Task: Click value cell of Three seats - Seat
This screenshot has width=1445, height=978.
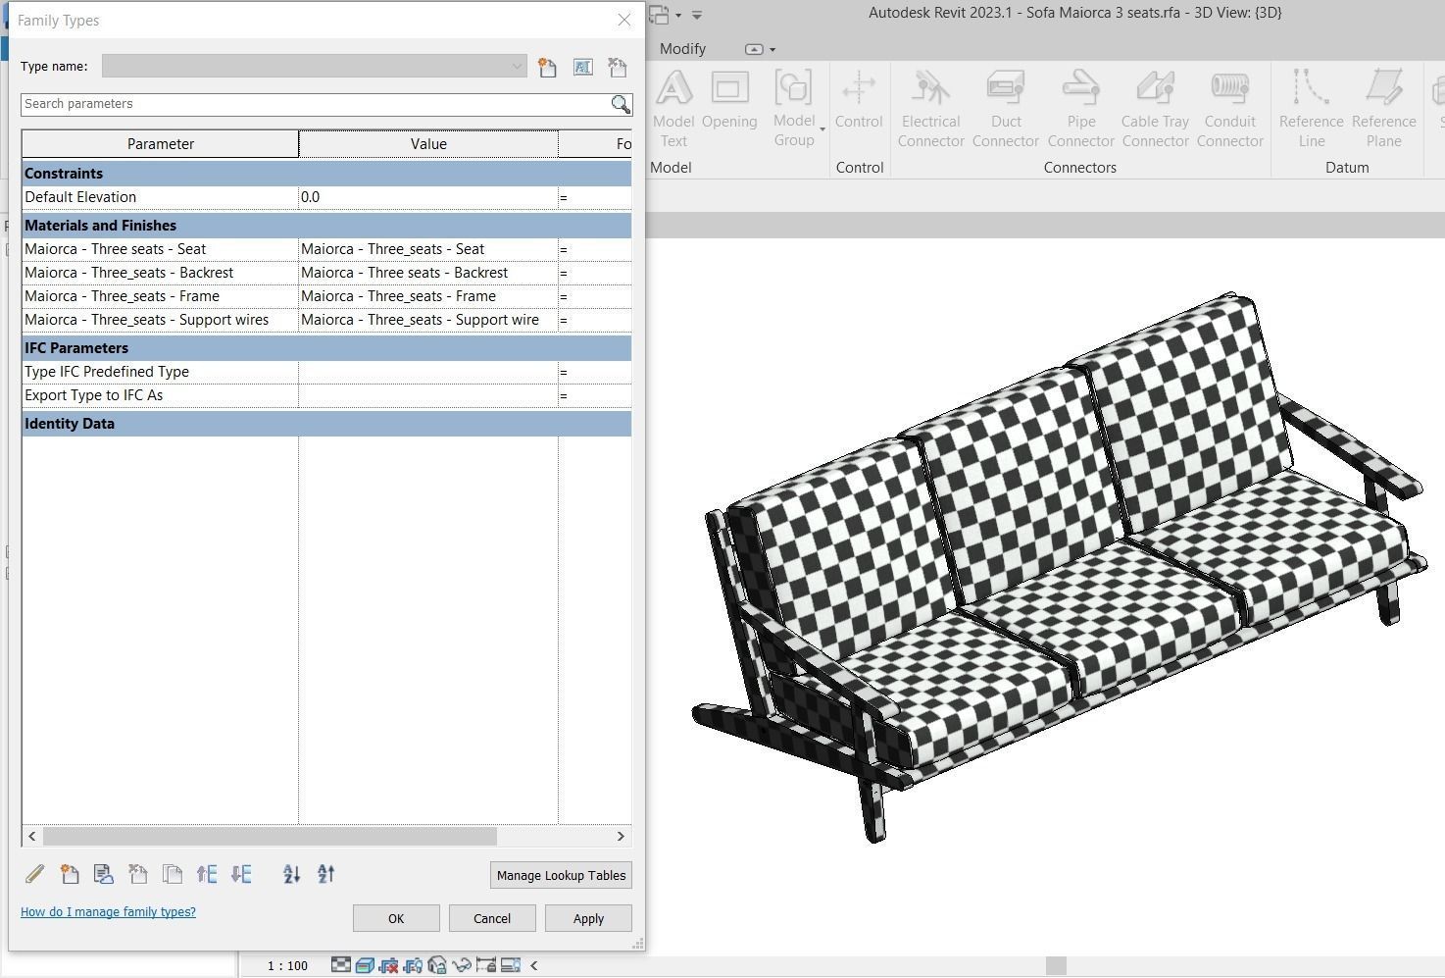Action: tap(428, 249)
